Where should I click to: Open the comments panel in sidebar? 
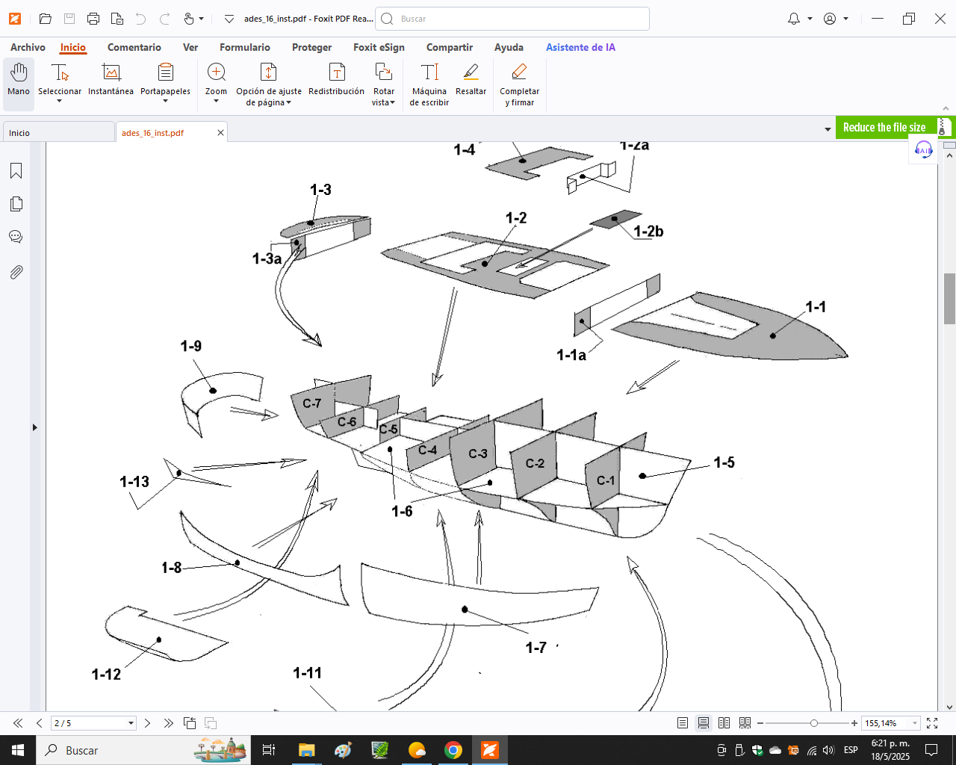pyautogui.click(x=16, y=237)
